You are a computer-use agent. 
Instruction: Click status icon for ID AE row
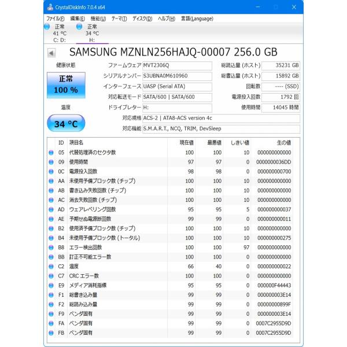[51, 219]
